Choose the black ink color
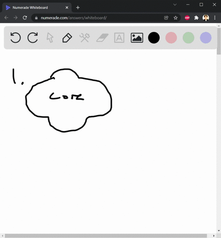The height and width of the screenshot is (238, 221). pos(154,38)
